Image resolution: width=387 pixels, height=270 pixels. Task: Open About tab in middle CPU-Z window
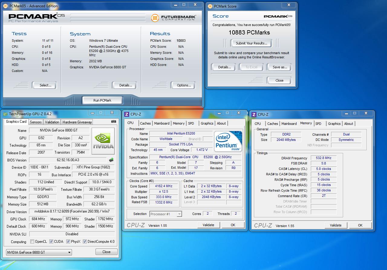pos(221,123)
